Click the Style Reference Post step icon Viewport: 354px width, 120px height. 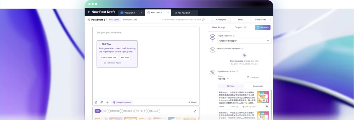[x=212, y=73]
